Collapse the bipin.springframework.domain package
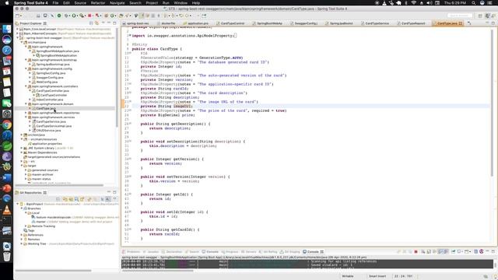 point(26,103)
